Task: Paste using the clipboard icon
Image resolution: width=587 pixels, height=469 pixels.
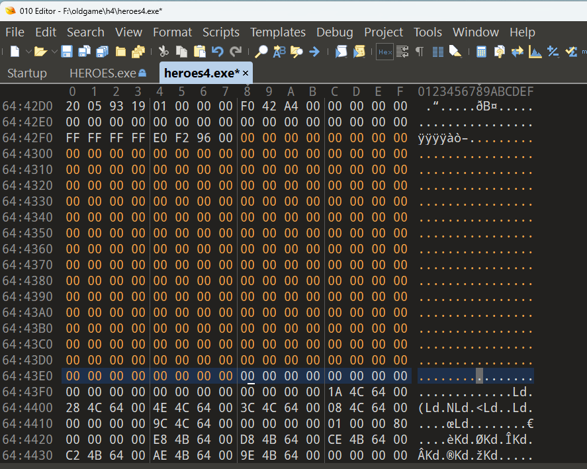Action: pyautogui.click(x=200, y=52)
